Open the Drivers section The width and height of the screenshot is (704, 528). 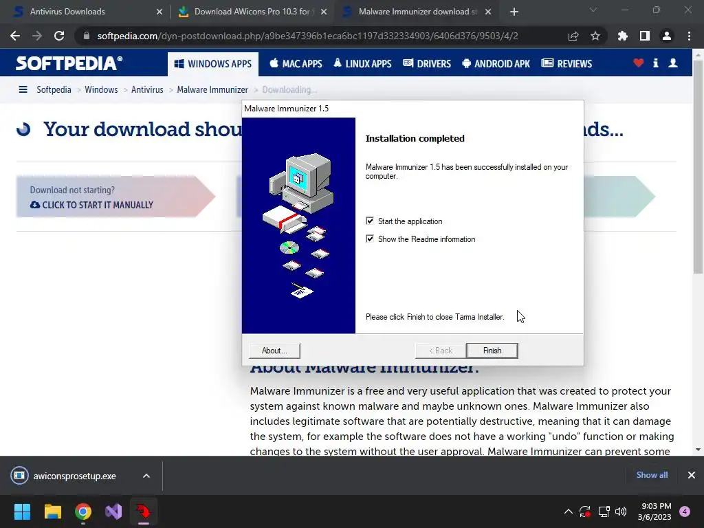(x=427, y=64)
